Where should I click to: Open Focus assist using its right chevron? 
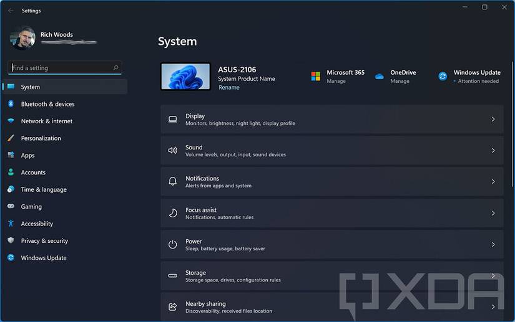pyautogui.click(x=493, y=213)
